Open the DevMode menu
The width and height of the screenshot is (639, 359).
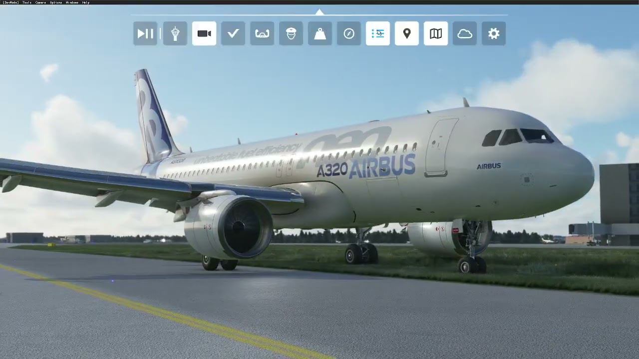10,2
